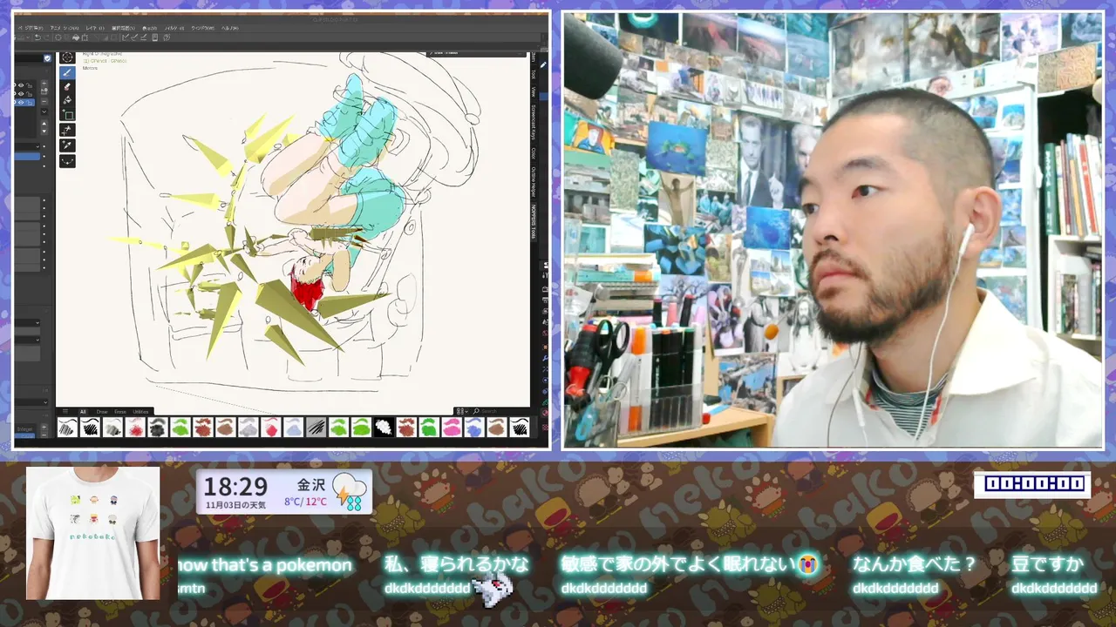Click the shield icon above layer list
Viewport: 1116px width, 627px height.
[x=47, y=58]
